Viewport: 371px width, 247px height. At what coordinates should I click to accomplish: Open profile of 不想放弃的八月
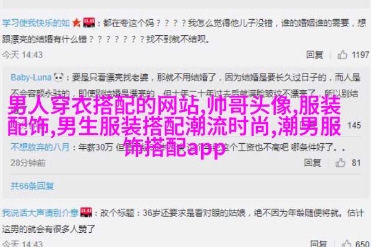pyautogui.click(x=40, y=147)
